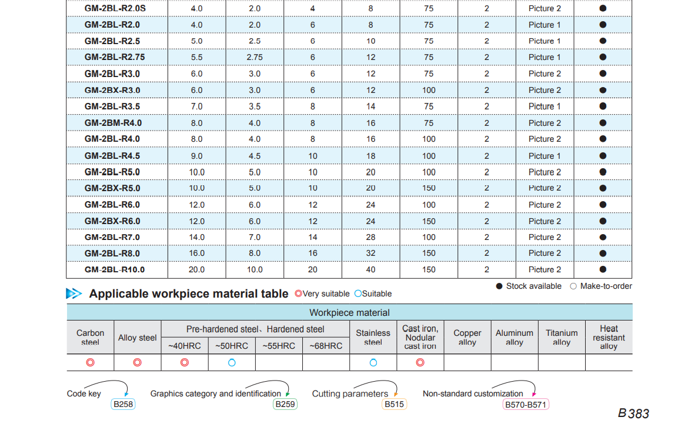698x437 pixels.
Task: Click the stock dot in GM-2BL-R10.0 row
Action: coord(603,269)
